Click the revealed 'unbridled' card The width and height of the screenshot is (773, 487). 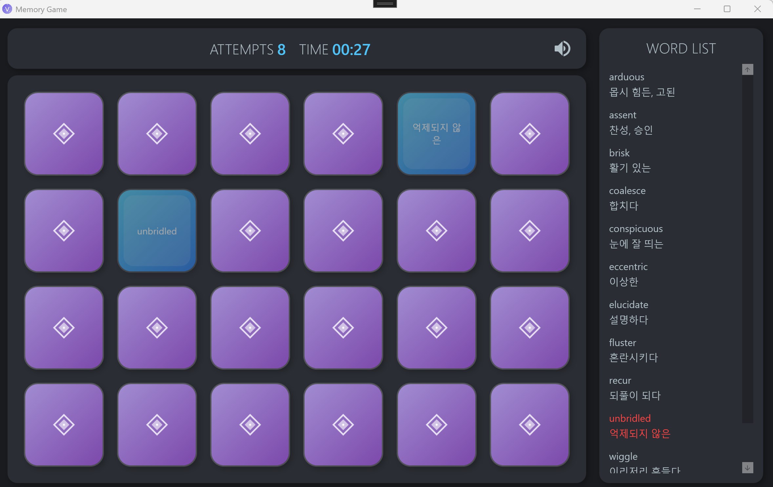pyautogui.click(x=157, y=230)
